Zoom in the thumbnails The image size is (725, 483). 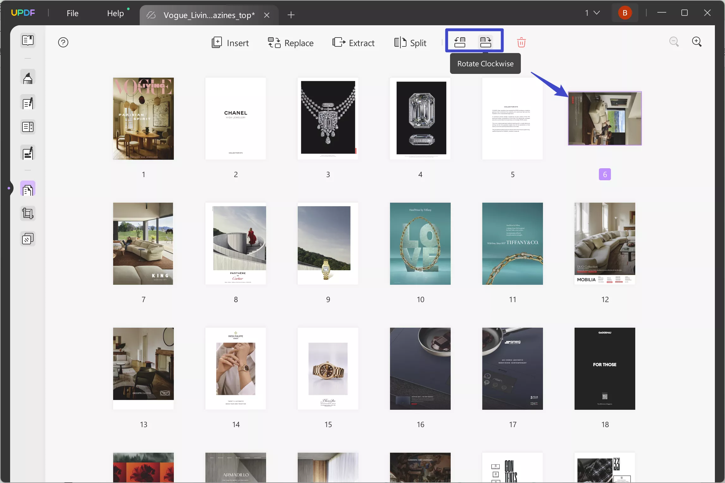697,42
